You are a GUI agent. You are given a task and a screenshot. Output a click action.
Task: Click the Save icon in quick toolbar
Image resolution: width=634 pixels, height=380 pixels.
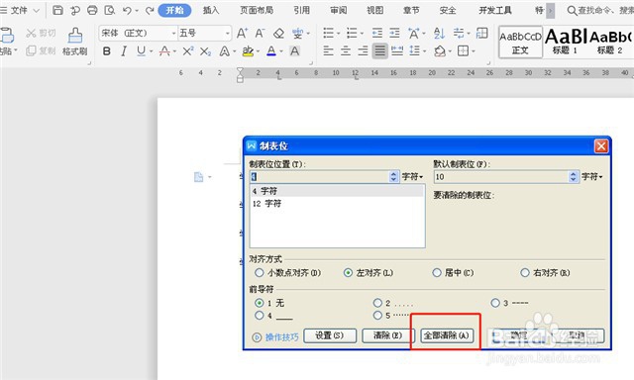tap(57, 10)
